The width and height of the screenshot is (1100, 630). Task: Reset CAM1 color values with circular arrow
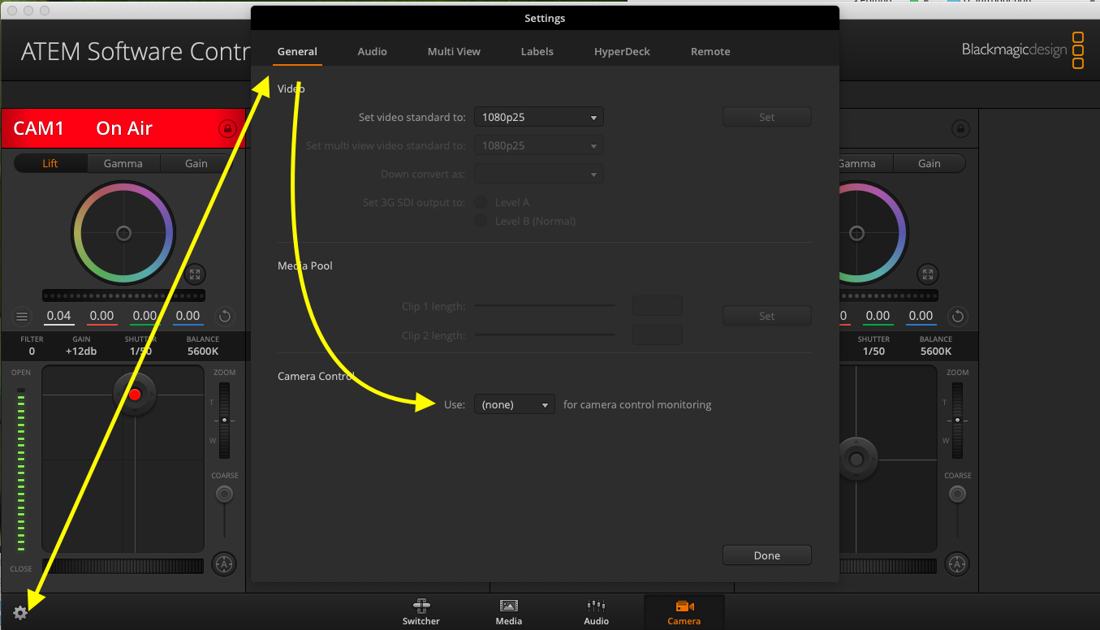pos(225,316)
